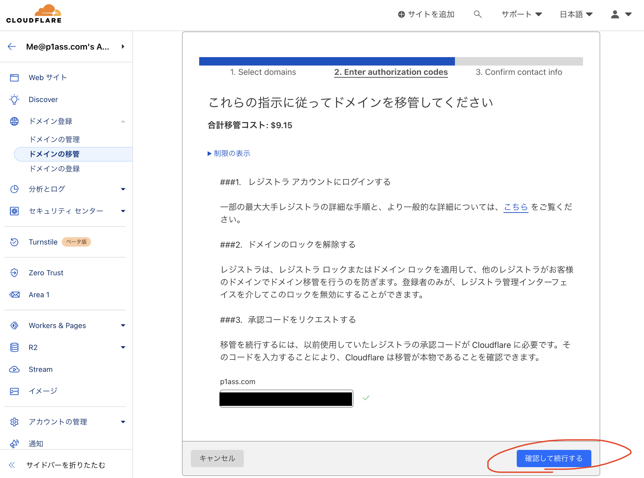Click the search magnifier icon
644x478 pixels.
[478, 14]
